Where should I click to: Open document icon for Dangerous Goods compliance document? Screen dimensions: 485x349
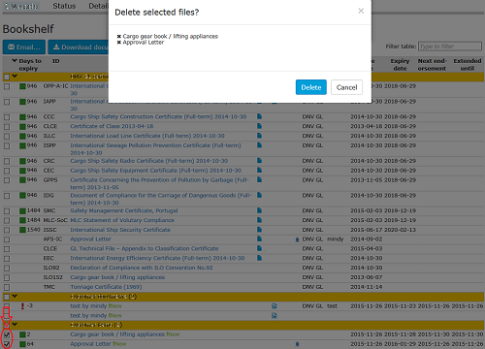click(x=259, y=195)
